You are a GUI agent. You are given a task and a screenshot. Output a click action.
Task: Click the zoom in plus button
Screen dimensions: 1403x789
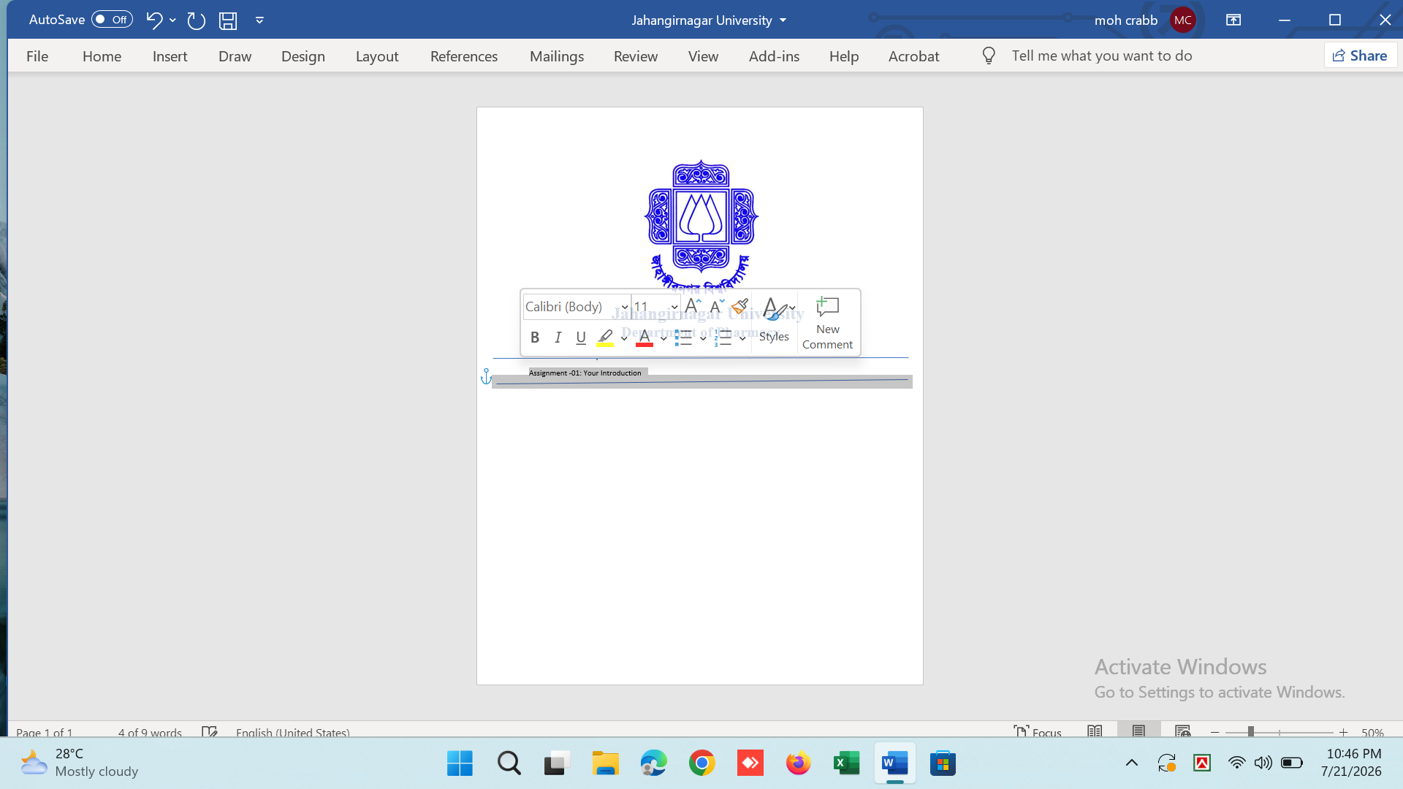click(x=1343, y=732)
